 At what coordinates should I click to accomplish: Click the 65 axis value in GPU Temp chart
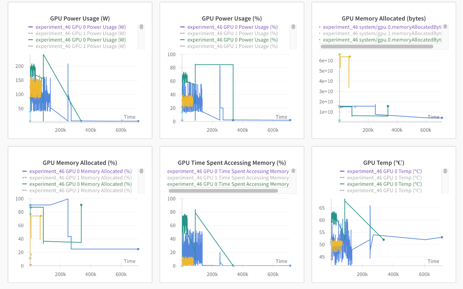pyautogui.click(x=322, y=208)
